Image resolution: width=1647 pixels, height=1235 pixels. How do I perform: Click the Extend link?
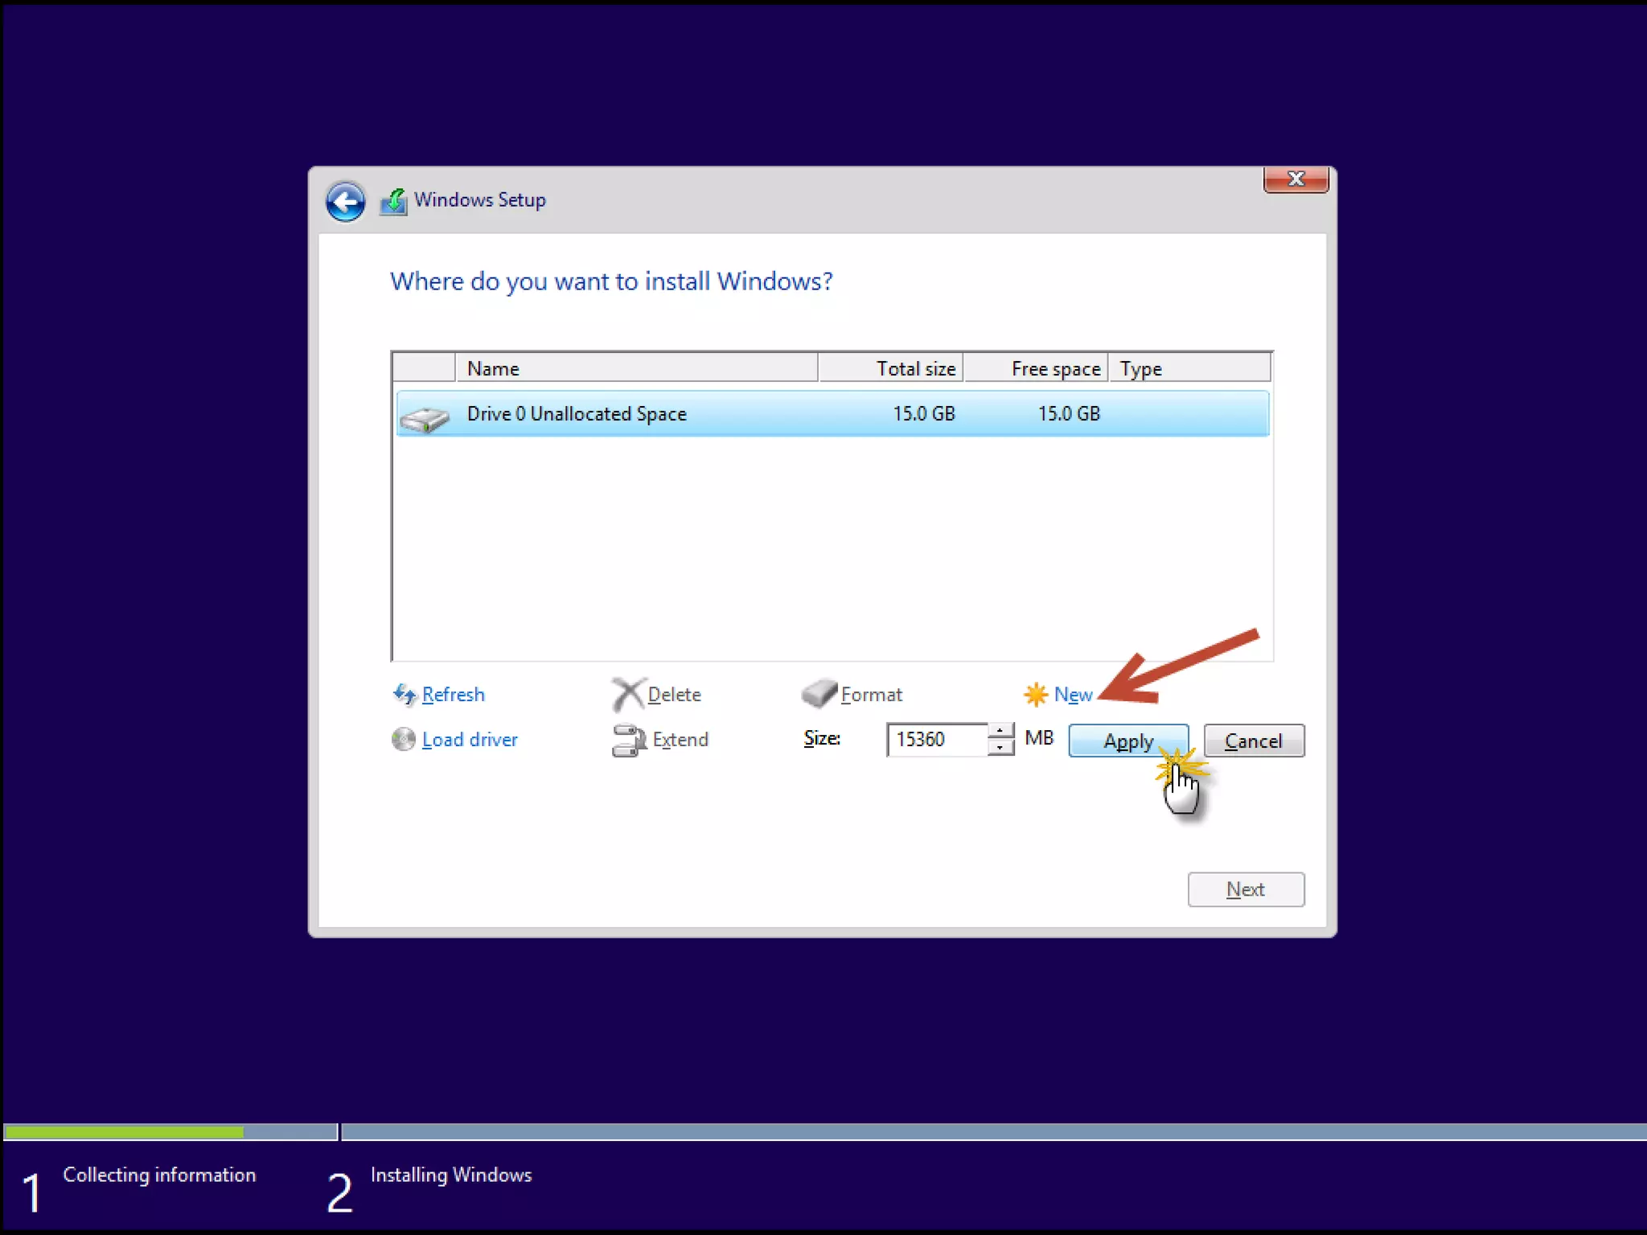click(680, 740)
